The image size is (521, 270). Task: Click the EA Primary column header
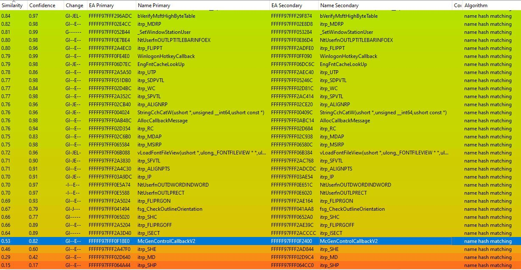101,6
